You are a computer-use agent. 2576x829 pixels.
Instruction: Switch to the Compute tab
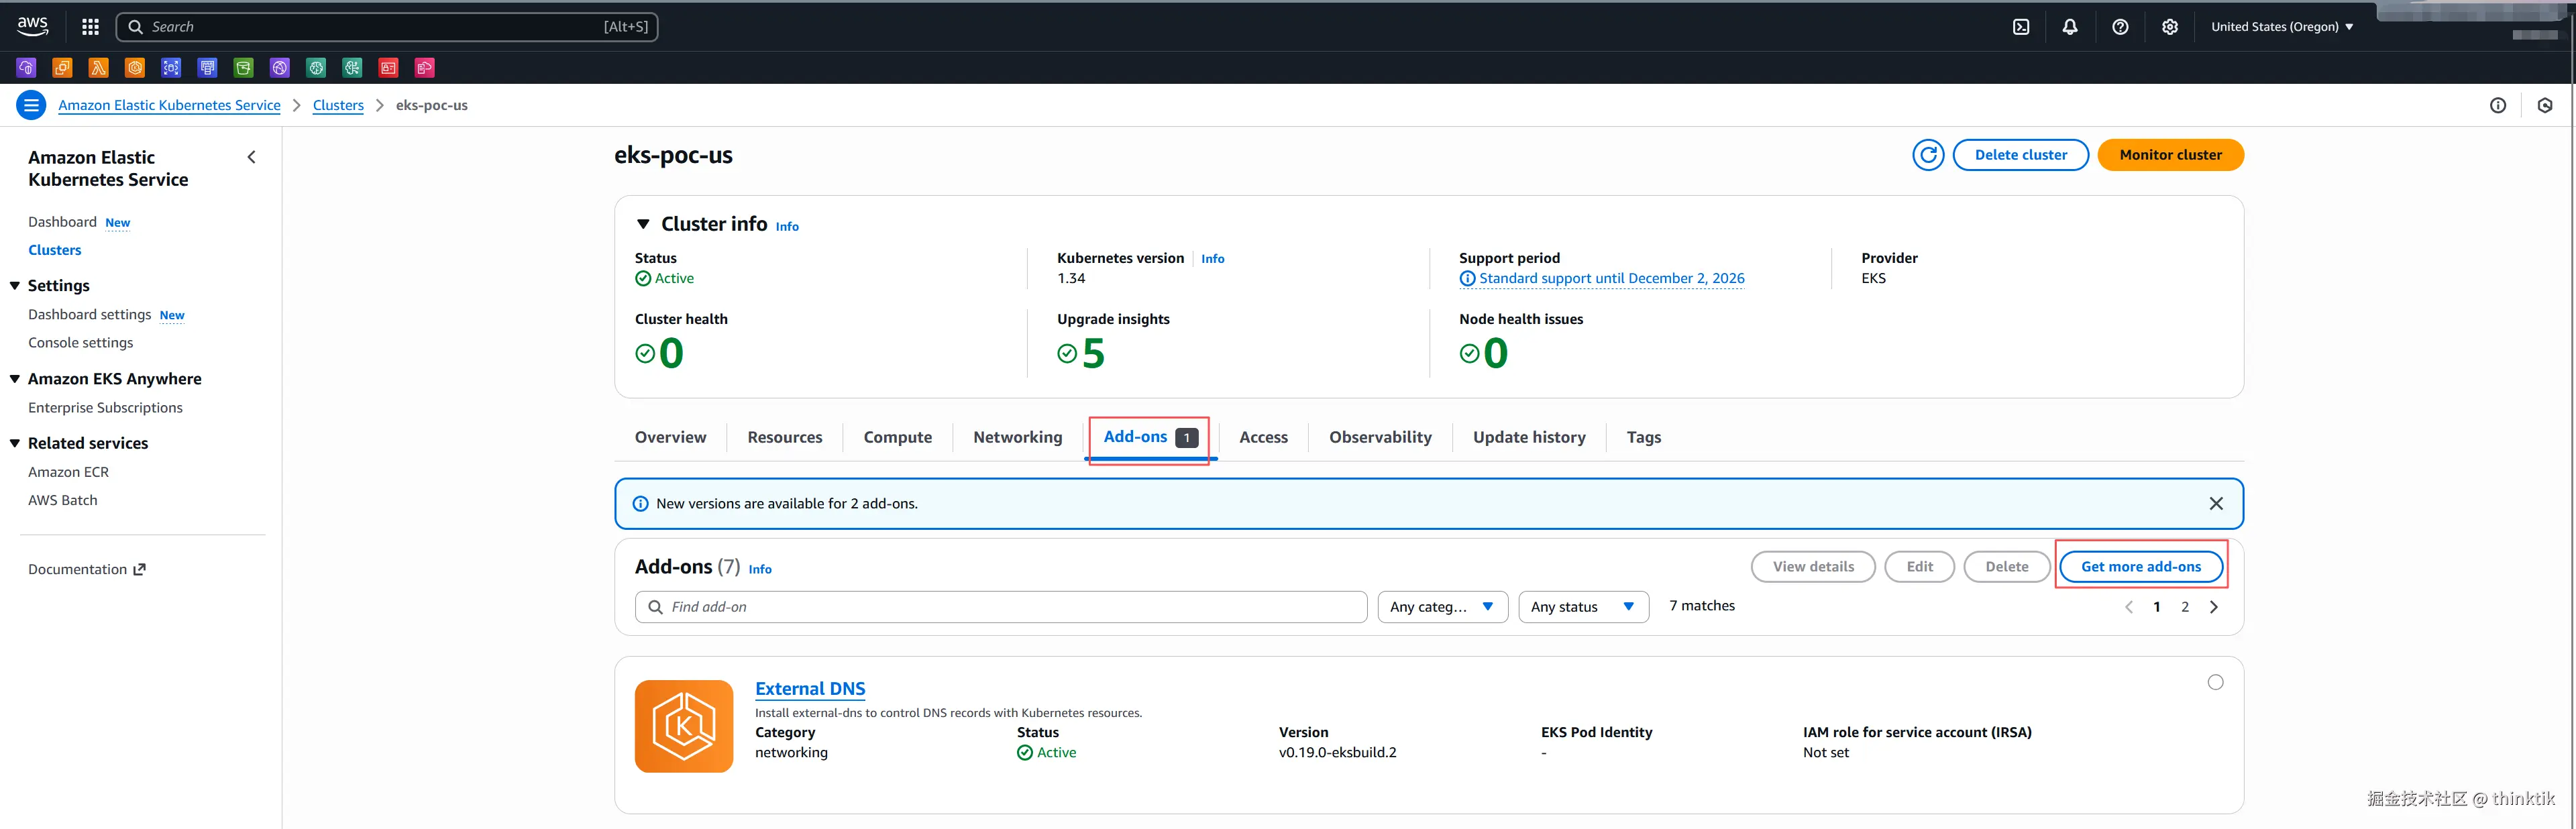tap(897, 437)
